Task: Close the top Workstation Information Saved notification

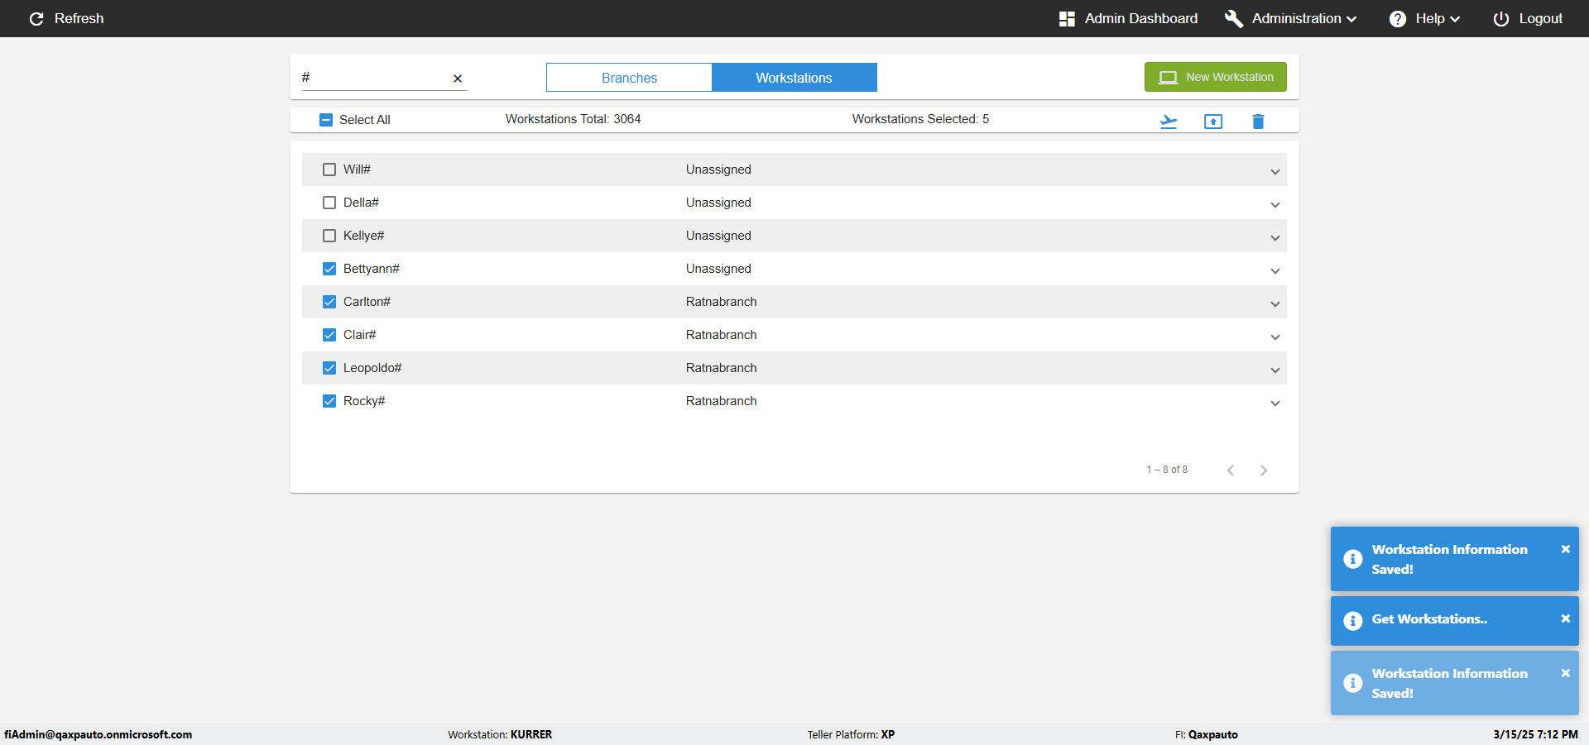Action: pos(1565,549)
